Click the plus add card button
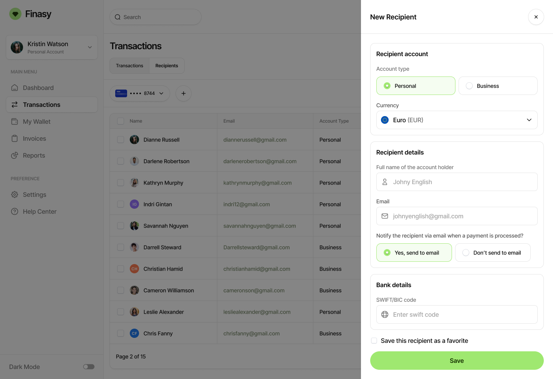The image size is (553, 379). pos(184,93)
